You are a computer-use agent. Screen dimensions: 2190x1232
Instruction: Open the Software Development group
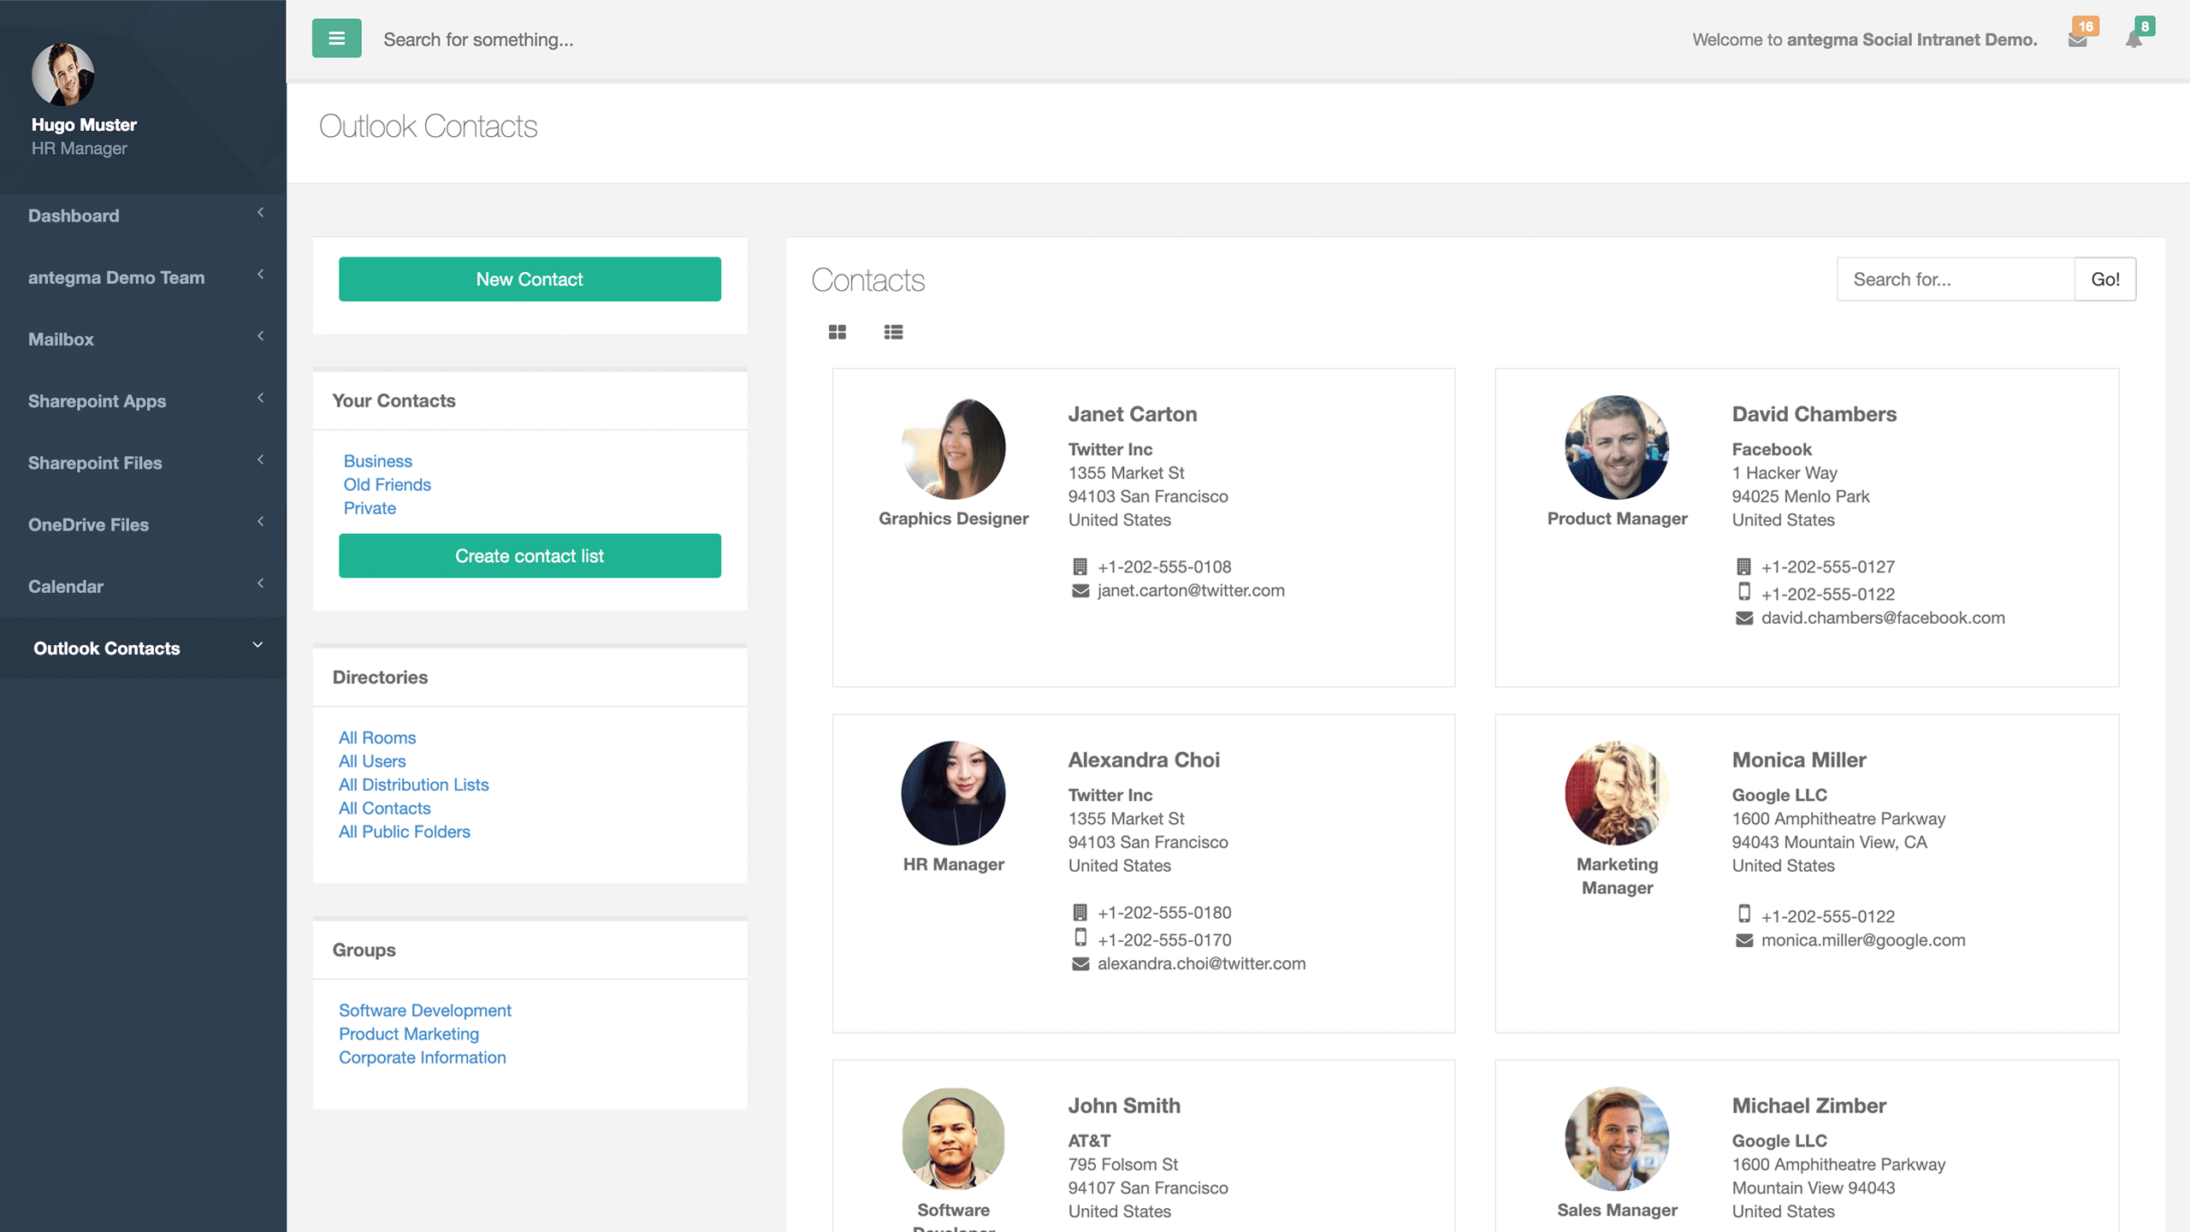tap(424, 1010)
